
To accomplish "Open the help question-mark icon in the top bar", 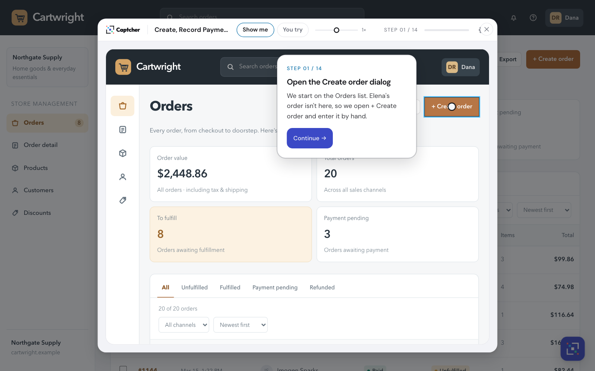I will tap(533, 18).
